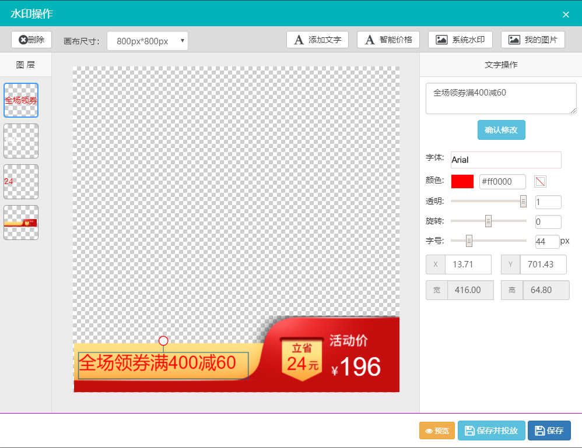The image size is (582, 448).
Task: Click the rotation handle above text box
Action: click(163, 341)
